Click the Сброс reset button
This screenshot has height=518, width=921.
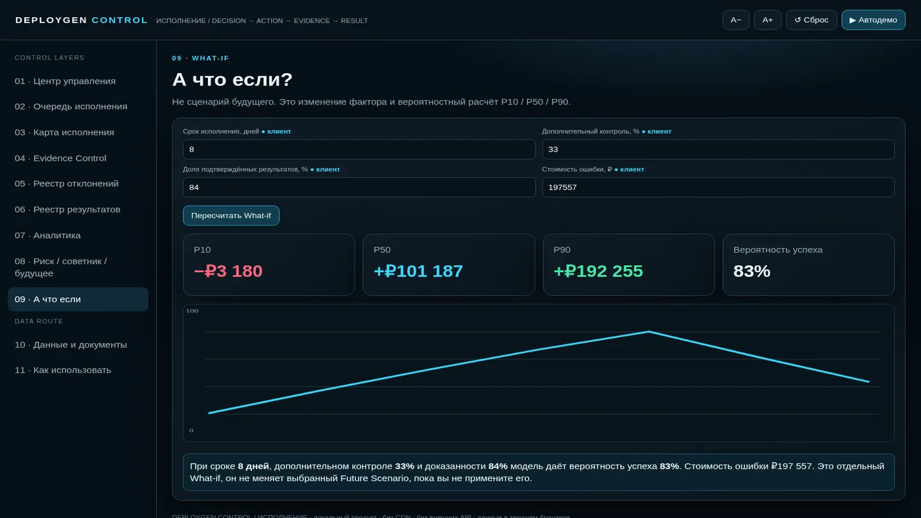[x=811, y=20]
